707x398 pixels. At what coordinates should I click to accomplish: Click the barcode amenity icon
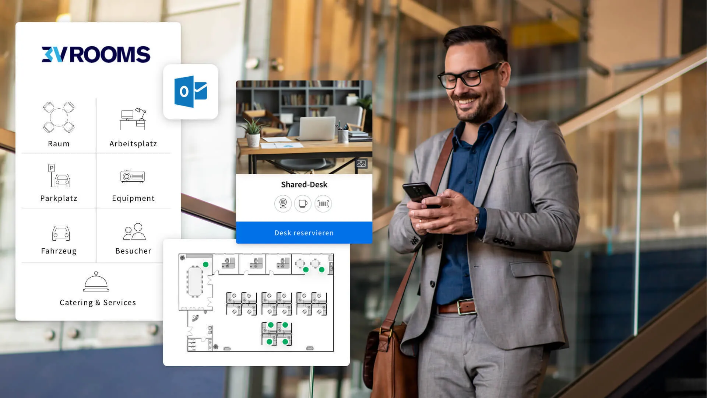[x=323, y=203]
